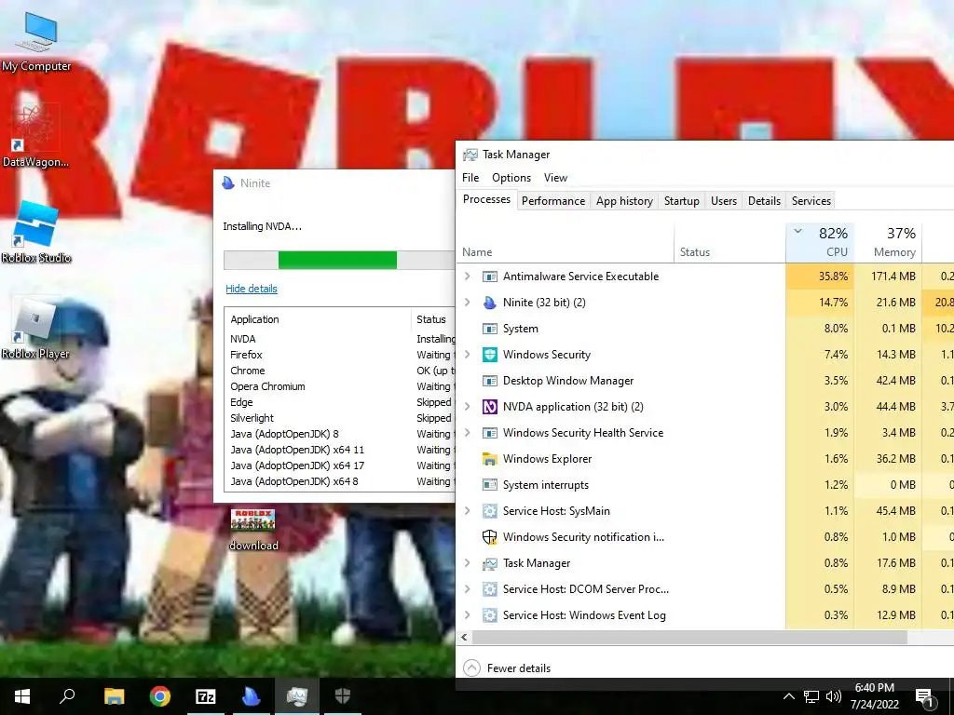Click the Windows Start button

[x=22, y=696]
